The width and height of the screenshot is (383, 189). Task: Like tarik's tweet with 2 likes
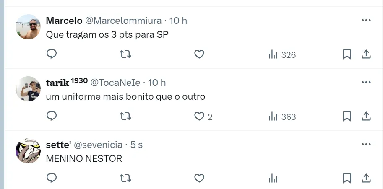point(199,116)
